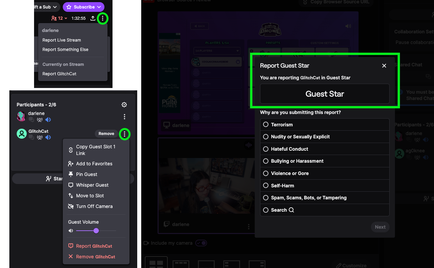Click the volume speaker icon under Guest Volume
This screenshot has height=268, width=434.
tap(71, 231)
